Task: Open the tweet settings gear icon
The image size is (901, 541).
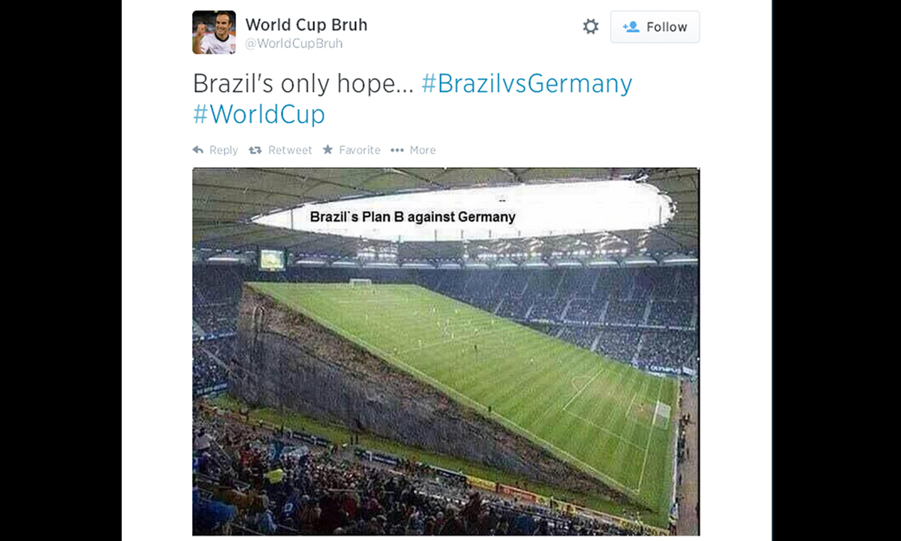Action: coord(591,27)
